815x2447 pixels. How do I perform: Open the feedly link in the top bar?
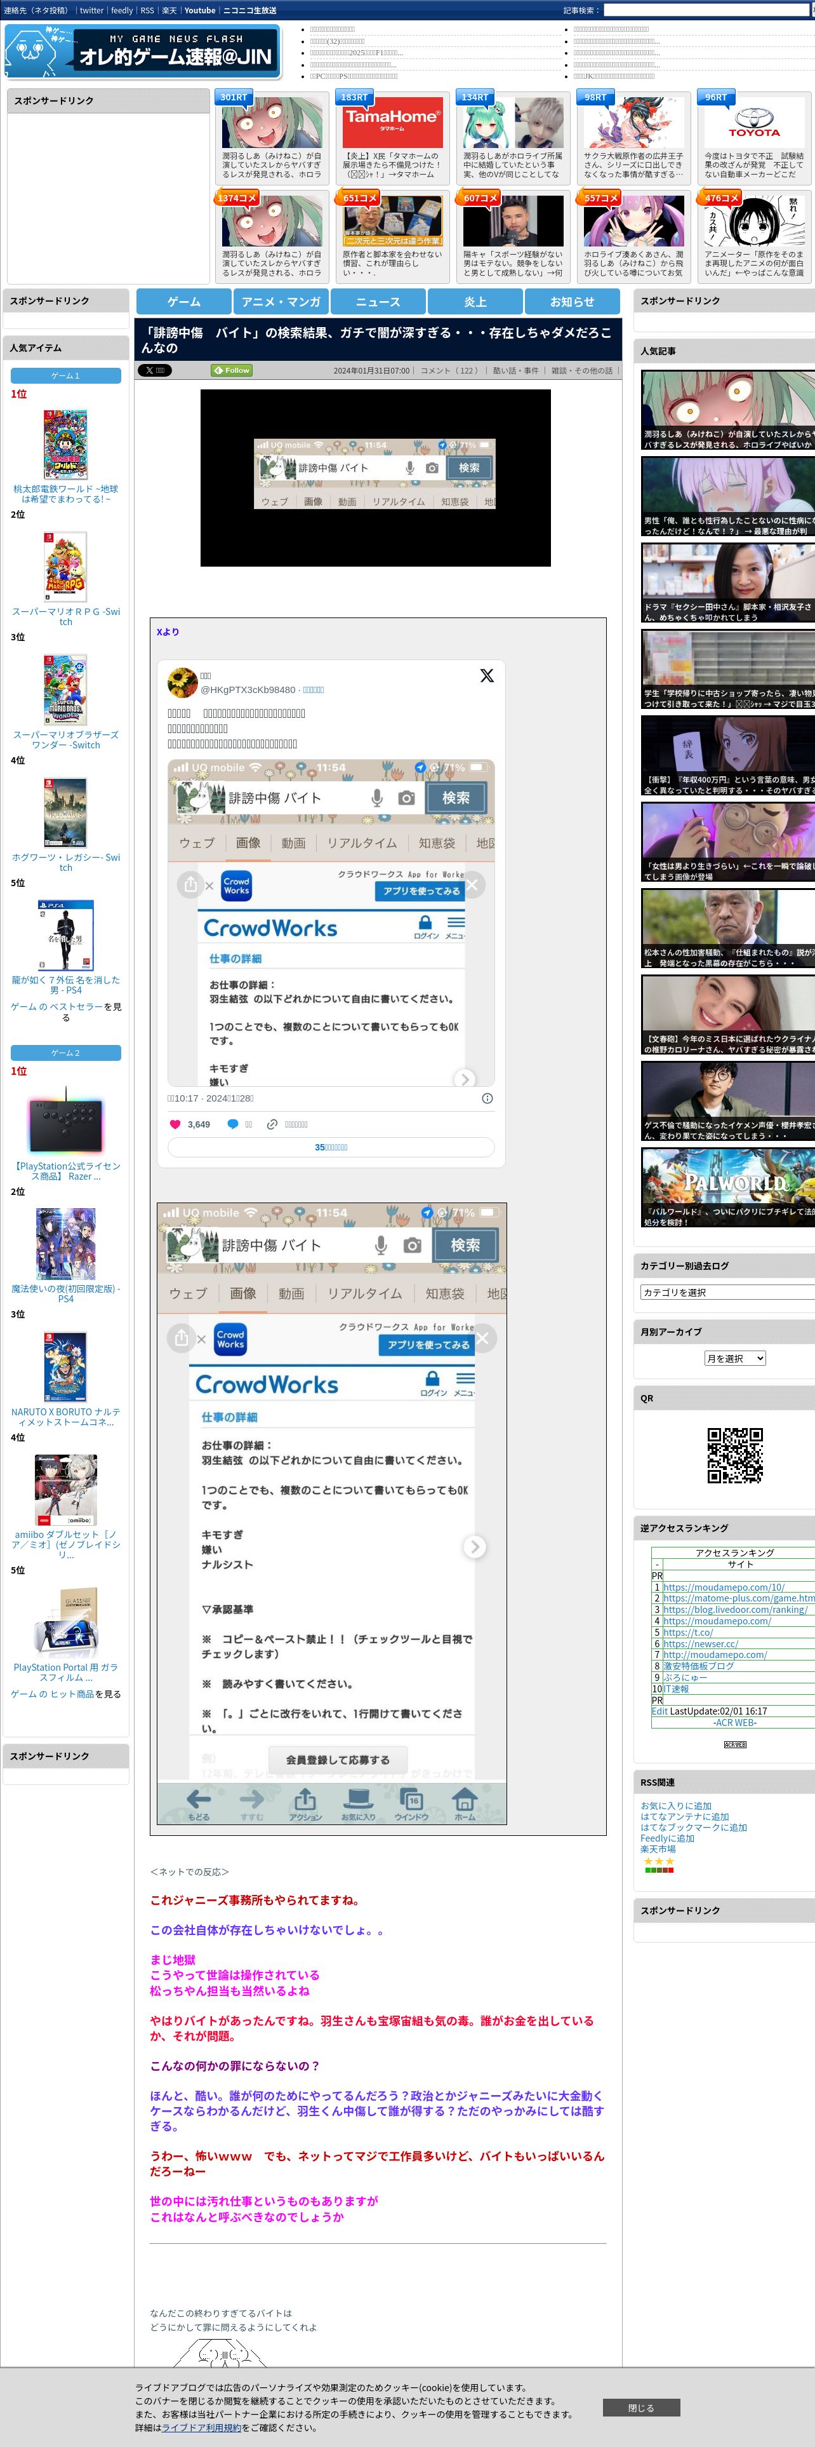(x=121, y=10)
